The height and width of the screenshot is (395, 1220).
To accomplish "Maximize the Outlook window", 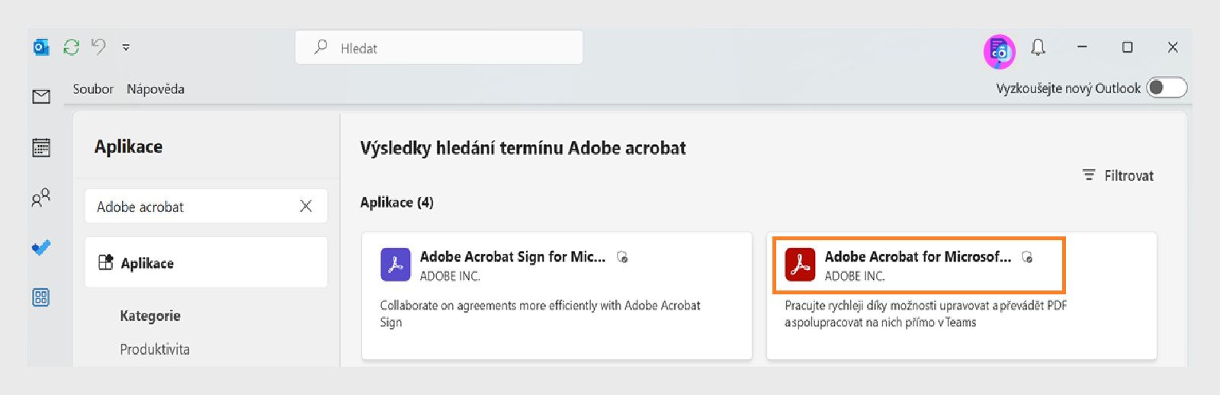I will (x=1127, y=47).
